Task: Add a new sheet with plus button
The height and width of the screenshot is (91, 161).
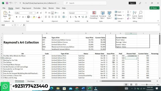Action: click(x=42, y=81)
